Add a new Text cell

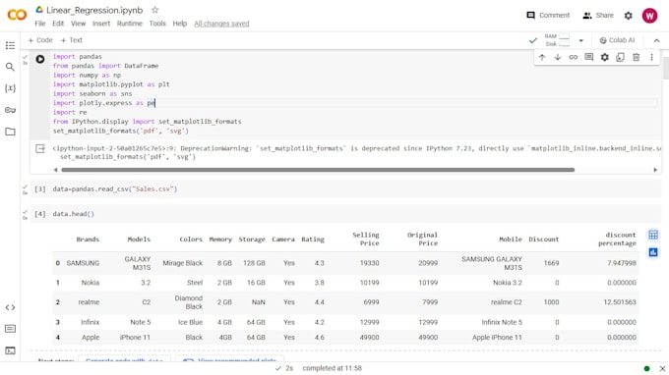72,40
